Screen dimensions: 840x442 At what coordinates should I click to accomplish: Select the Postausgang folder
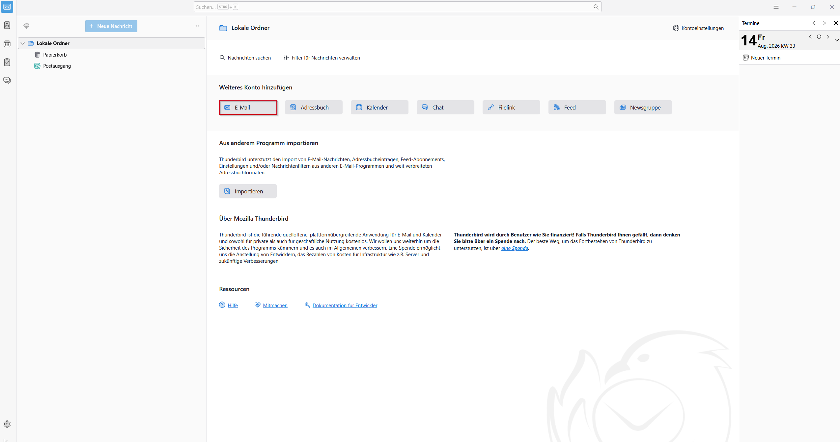pyautogui.click(x=57, y=66)
